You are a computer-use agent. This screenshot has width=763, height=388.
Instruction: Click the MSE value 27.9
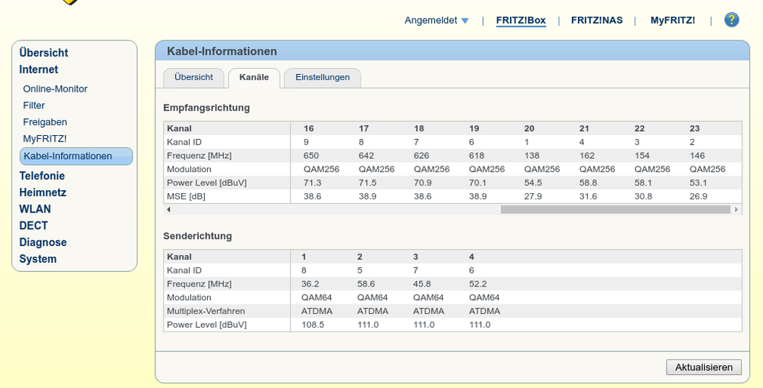pos(533,196)
